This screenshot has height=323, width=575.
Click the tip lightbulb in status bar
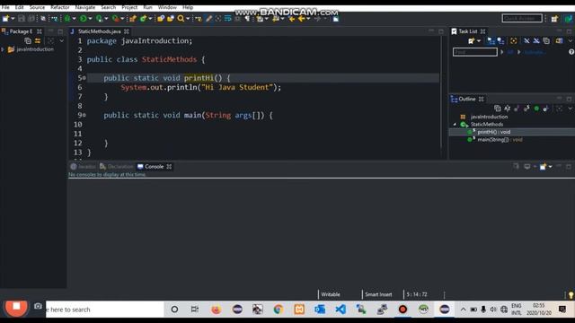click(571, 295)
